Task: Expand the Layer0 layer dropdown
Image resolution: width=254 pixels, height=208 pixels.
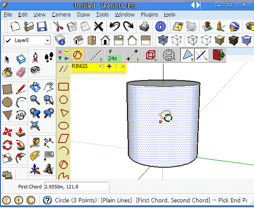Action: pyautogui.click(x=48, y=40)
